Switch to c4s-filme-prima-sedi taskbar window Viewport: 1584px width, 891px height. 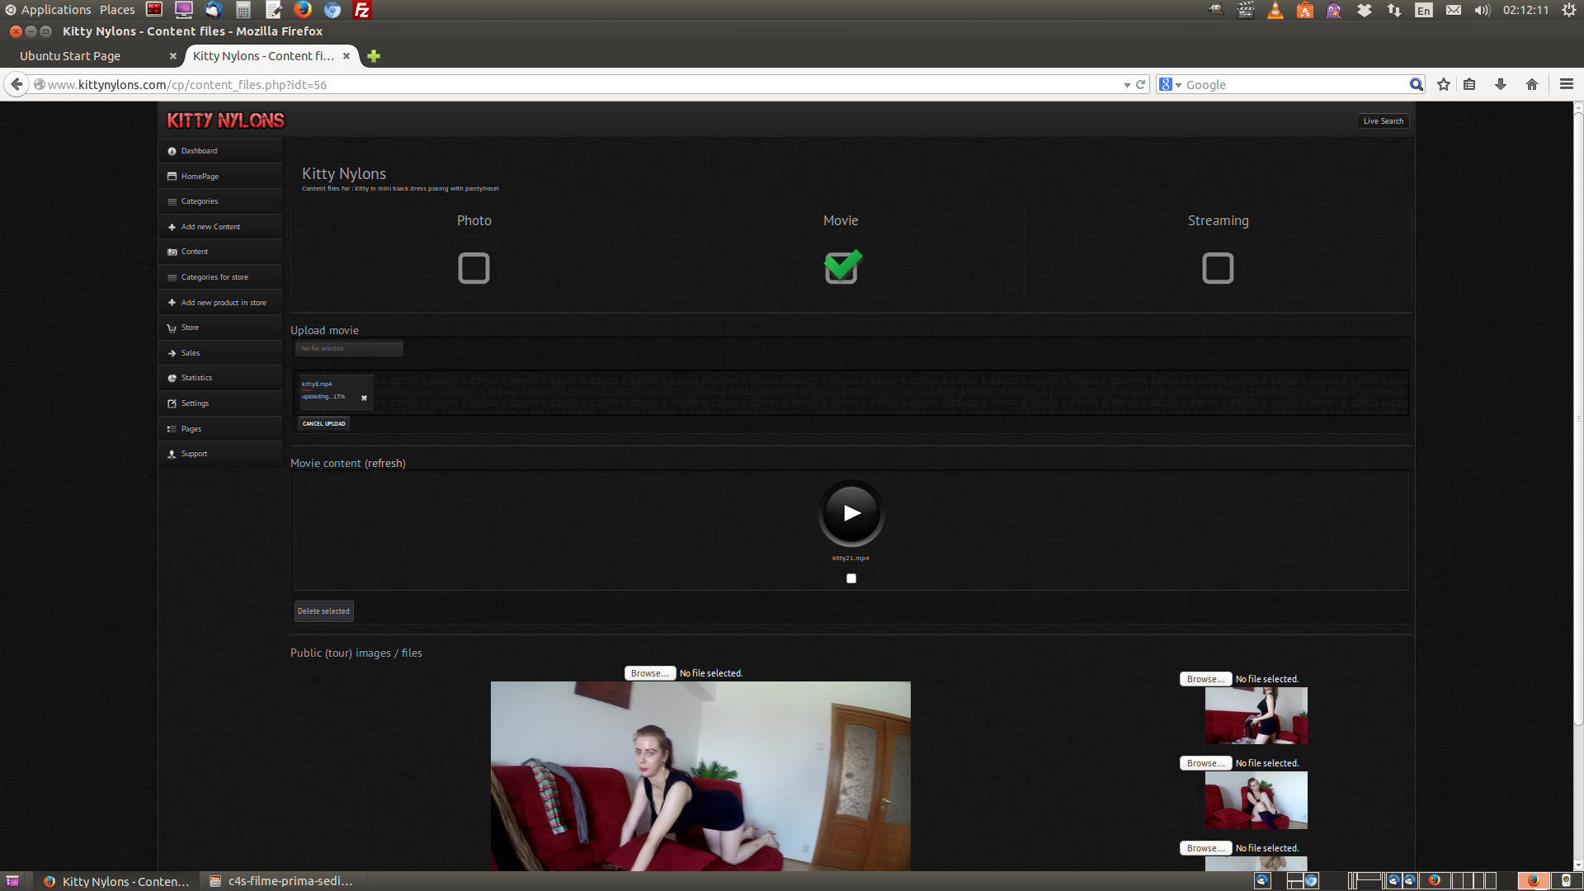281,881
